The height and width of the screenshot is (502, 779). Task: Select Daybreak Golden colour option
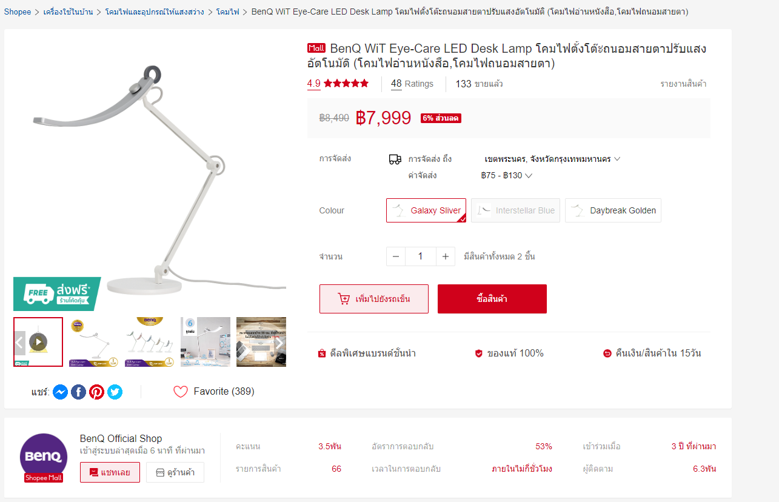tap(613, 210)
